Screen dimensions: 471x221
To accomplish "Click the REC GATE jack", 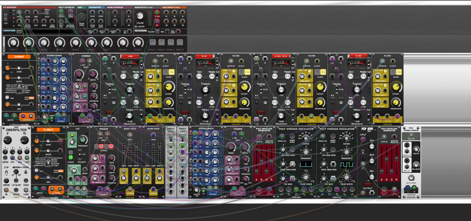I will tap(178, 31).
